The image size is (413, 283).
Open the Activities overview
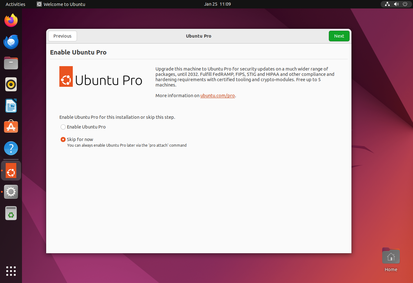point(15,4)
